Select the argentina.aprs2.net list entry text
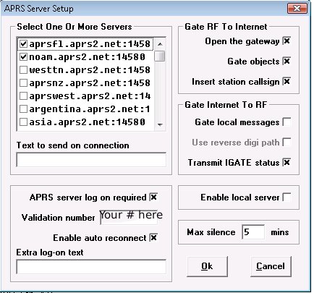The image size is (314, 293). tap(90, 109)
